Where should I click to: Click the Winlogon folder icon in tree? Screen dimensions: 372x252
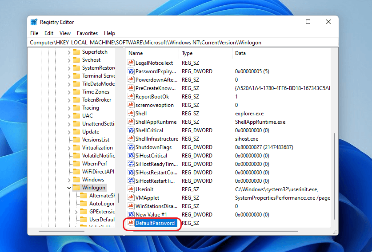tap(76, 188)
